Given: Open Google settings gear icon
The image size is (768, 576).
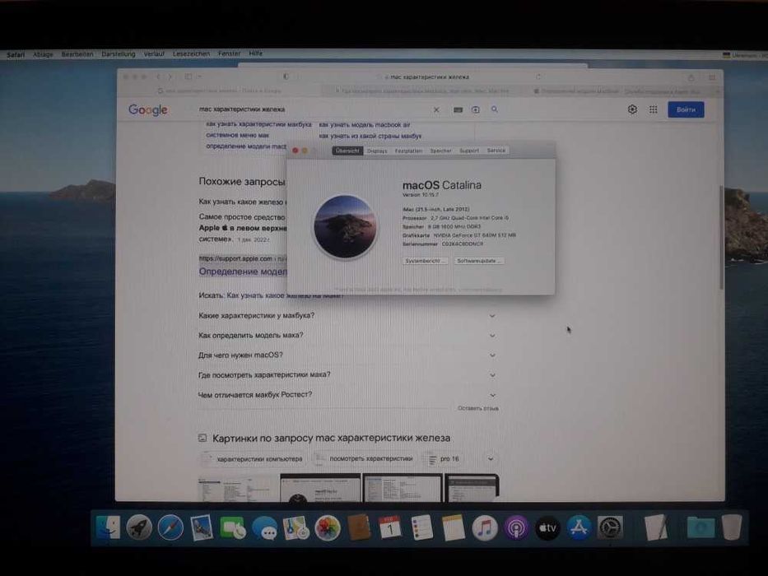Looking at the screenshot, I should tap(632, 109).
